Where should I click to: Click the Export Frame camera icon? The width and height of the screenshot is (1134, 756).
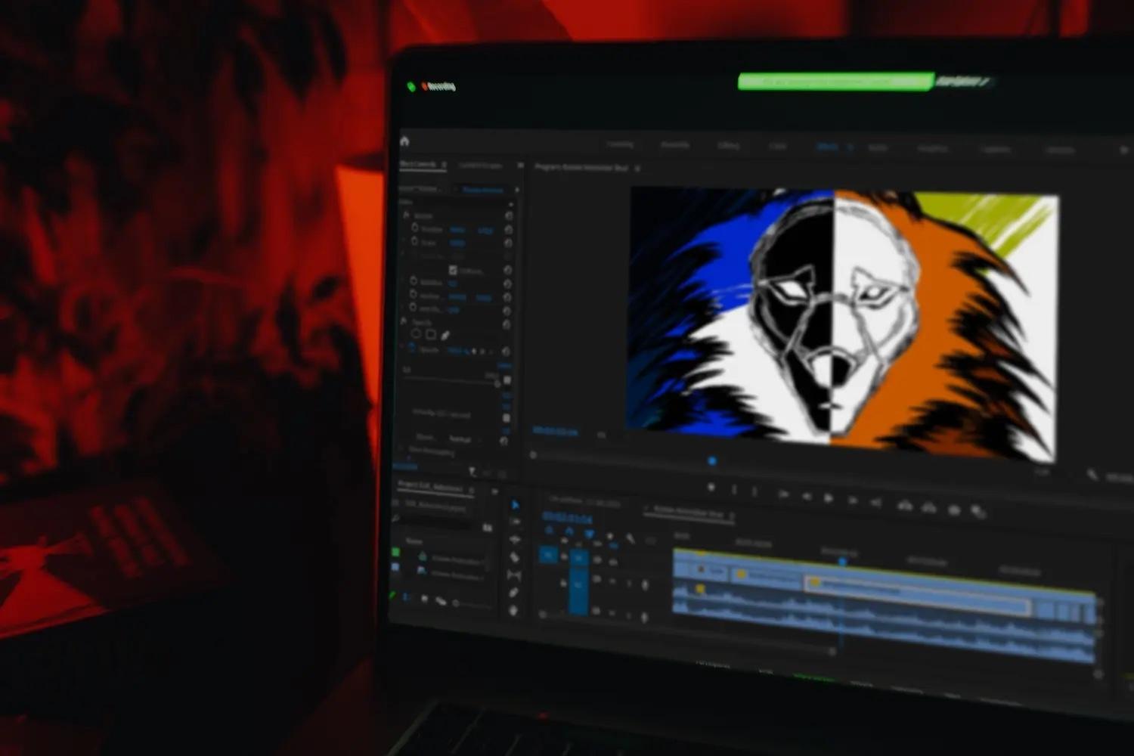click(954, 510)
